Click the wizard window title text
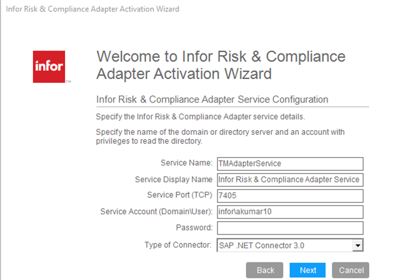The width and height of the screenshot is (401, 280). click(x=93, y=9)
